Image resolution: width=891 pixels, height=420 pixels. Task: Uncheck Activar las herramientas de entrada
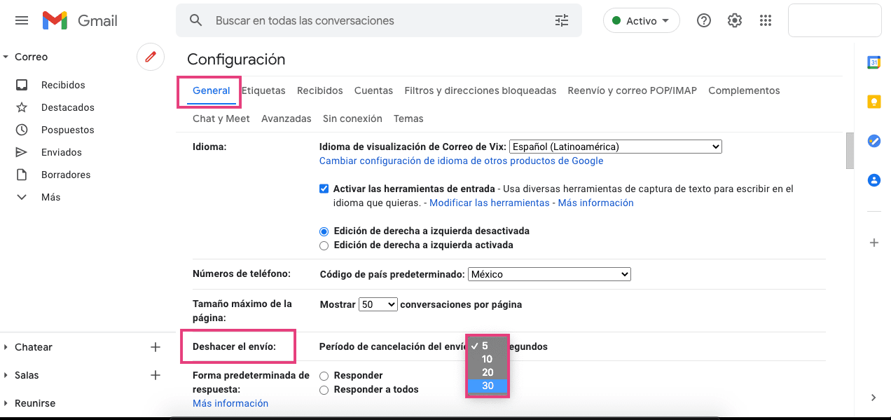click(x=324, y=189)
